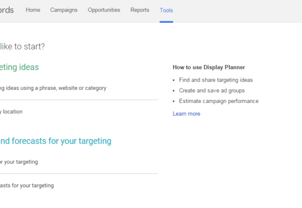Click 'Estimate campaign performance' bullet
The height and width of the screenshot is (208, 302).
coord(219,101)
